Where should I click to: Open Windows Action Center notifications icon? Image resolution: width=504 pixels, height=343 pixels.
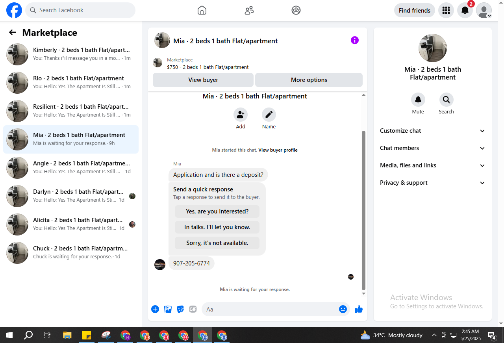click(491, 335)
